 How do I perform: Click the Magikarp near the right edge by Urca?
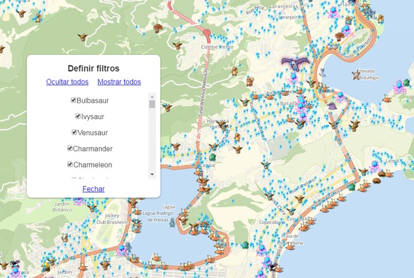pos(387,98)
